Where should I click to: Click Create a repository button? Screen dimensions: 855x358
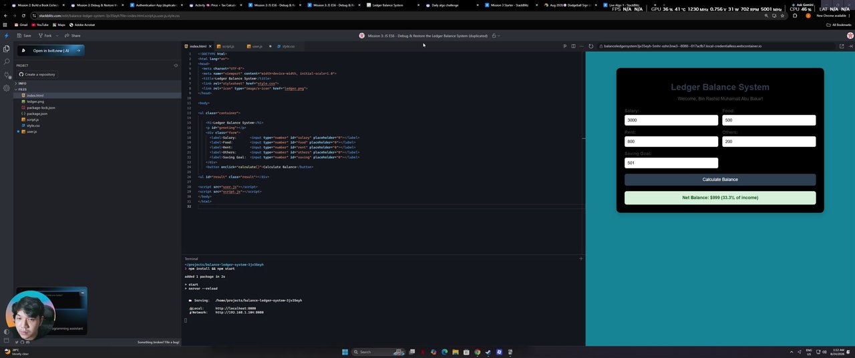(37, 74)
